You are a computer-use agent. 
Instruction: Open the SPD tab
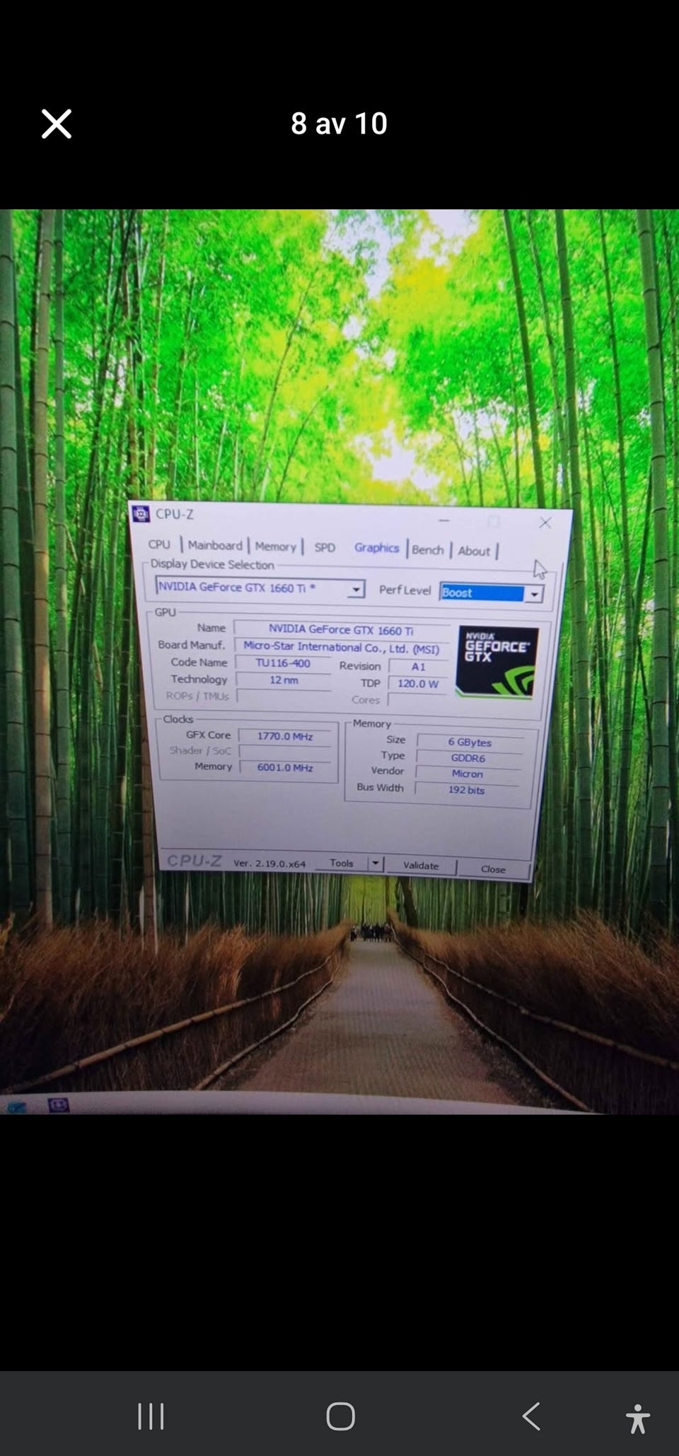point(325,547)
